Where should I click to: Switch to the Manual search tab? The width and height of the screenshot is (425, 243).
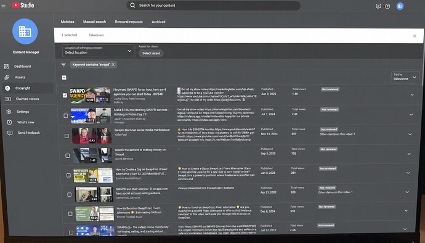coord(95,22)
